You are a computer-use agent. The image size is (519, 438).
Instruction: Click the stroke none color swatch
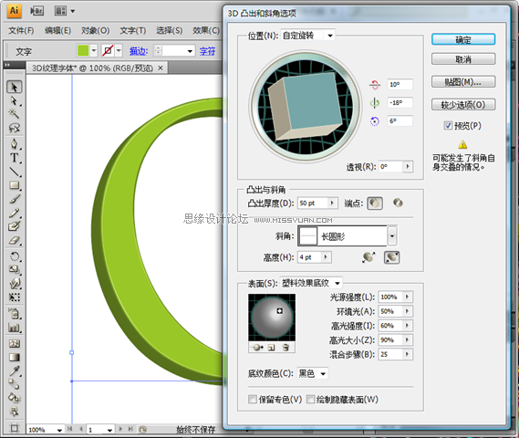108,51
